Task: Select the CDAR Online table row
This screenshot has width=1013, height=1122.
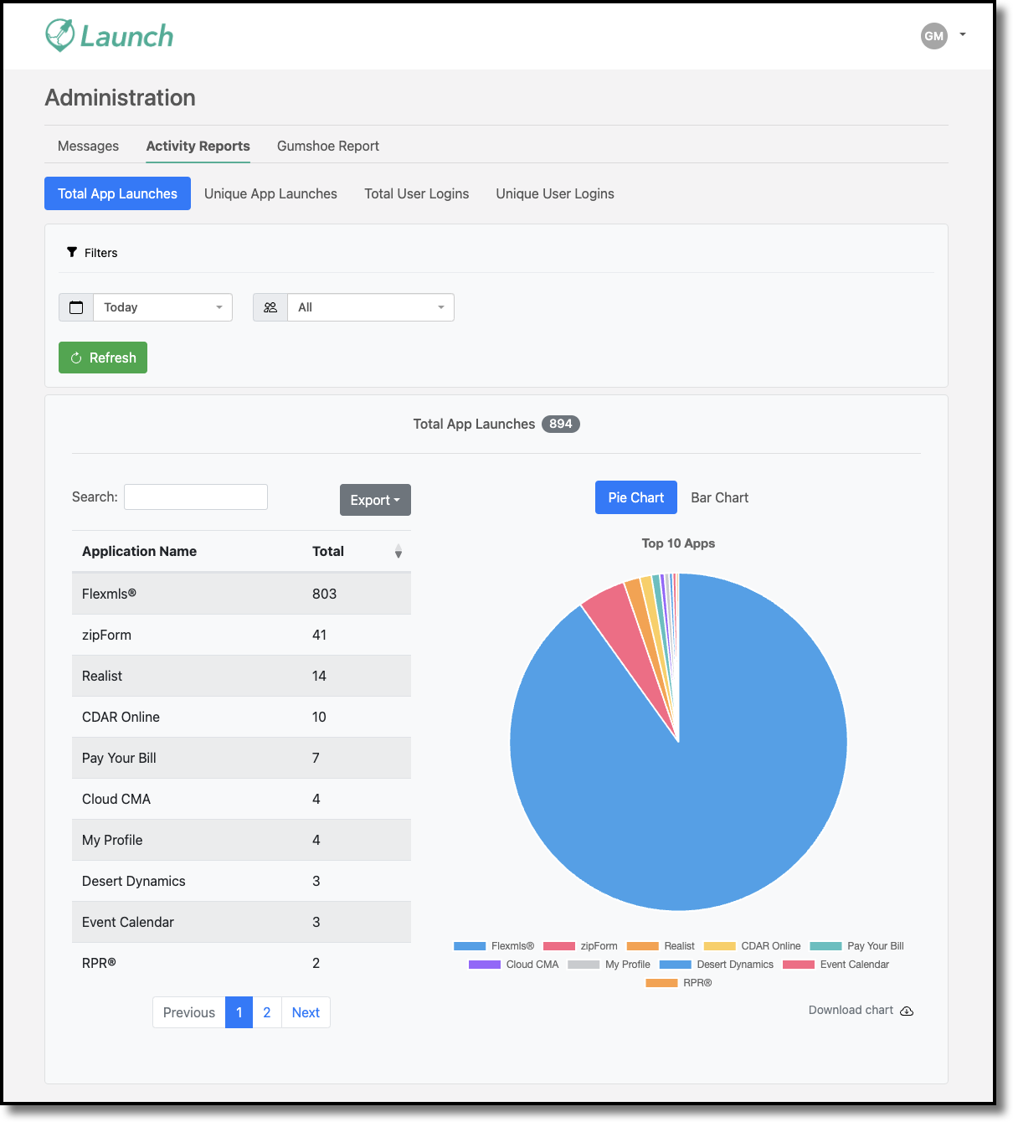Action: 241,717
